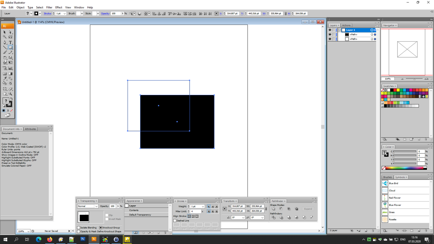
Task: Switch to the Actions tab
Action: [346, 25]
